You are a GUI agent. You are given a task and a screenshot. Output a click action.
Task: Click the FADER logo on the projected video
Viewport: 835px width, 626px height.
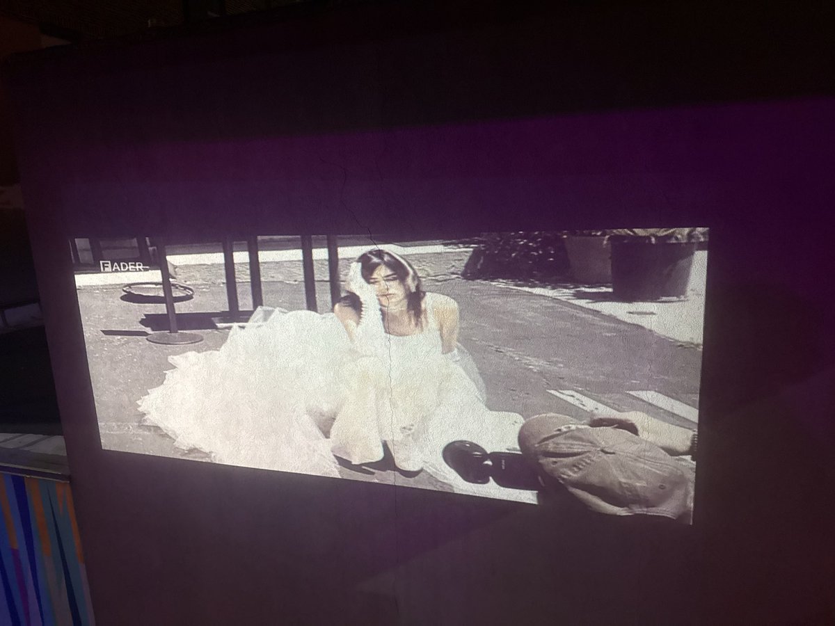[x=122, y=266]
